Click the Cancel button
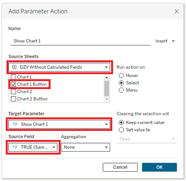Viewport: 186px width, 181px height. 120,167
